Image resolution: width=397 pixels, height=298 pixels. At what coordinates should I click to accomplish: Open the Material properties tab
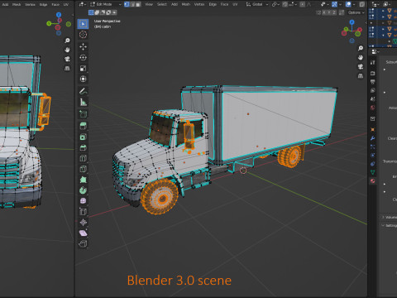point(373,180)
